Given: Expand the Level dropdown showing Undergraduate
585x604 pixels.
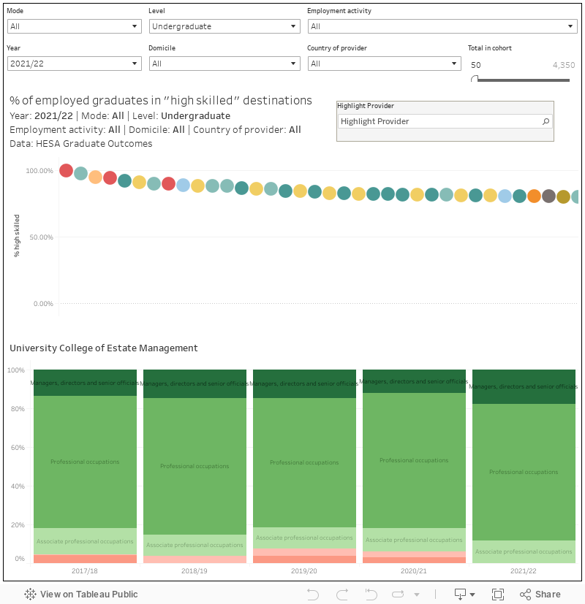Looking at the screenshot, I should [224, 26].
